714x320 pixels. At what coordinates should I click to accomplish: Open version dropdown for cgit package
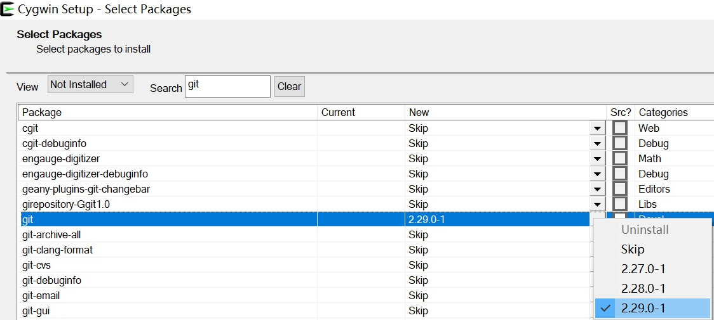coord(597,129)
